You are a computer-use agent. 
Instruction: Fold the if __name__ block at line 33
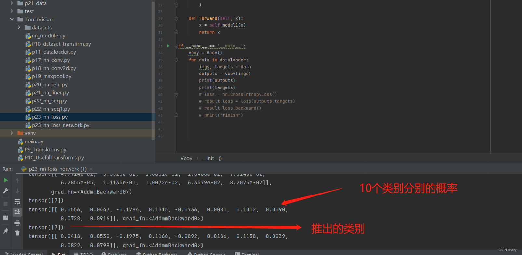pyautogui.click(x=176, y=46)
